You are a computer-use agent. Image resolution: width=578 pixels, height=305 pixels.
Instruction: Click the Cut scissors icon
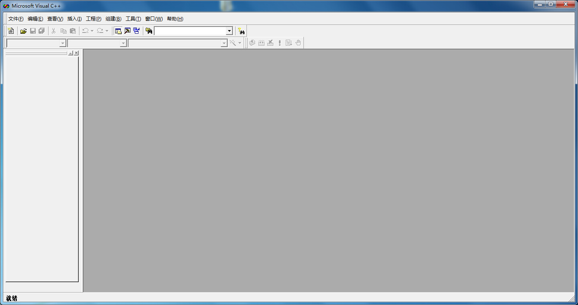point(54,31)
